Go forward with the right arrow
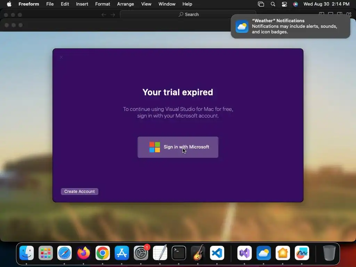The image size is (356, 267). [x=113, y=15]
